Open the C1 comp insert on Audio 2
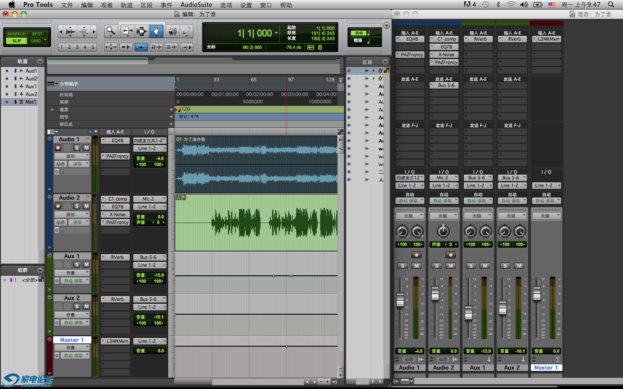The image size is (623, 389). coord(117,199)
